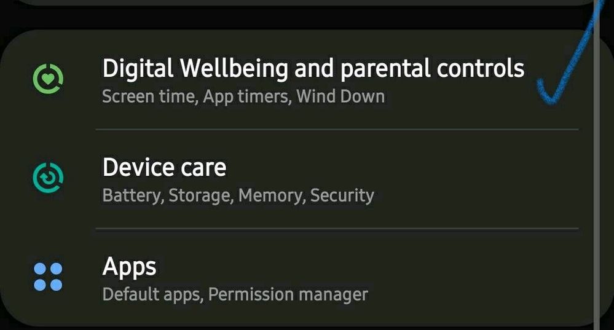Select the 'Screen time' subtitle text
The height and width of the screenshot is (330, 614).
coord(149,96)
